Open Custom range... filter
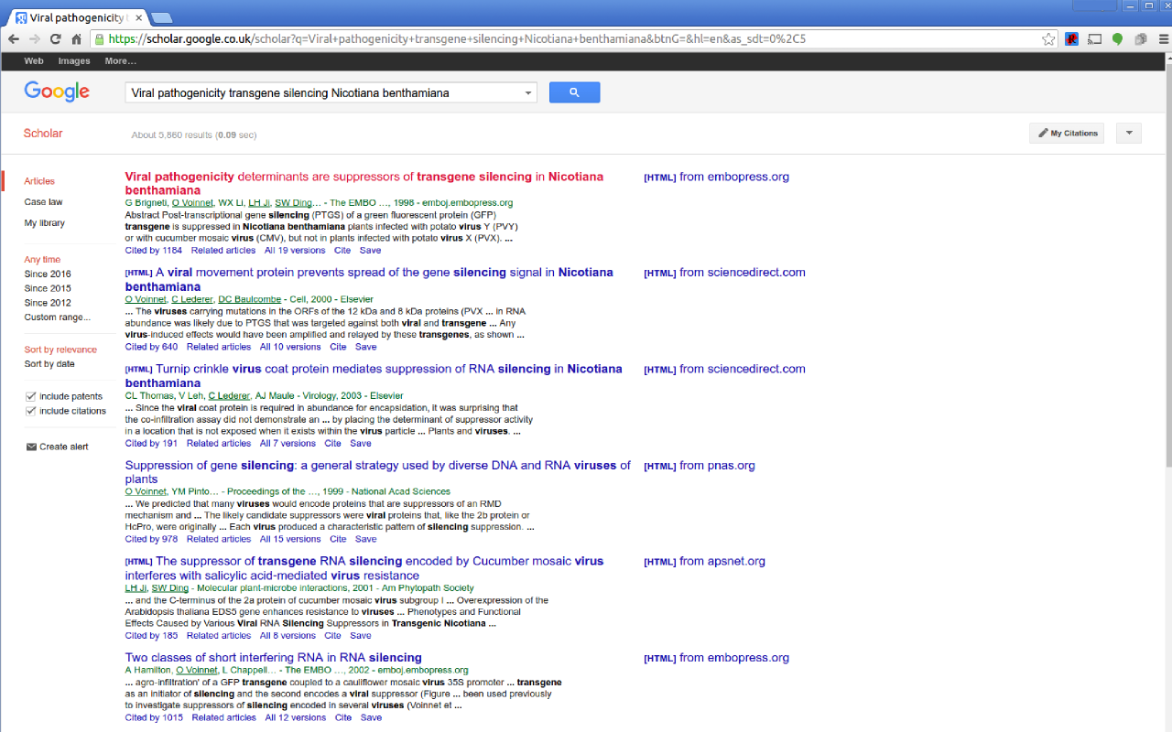The image size is (1172, 732). pyautogui.click(x=58, y=318)
